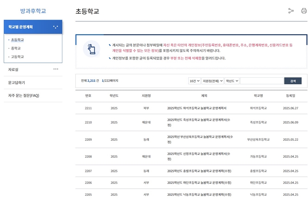Click date 2025.06.27 cell
This screenshot has width=308, height=200.
coord(291,108)
